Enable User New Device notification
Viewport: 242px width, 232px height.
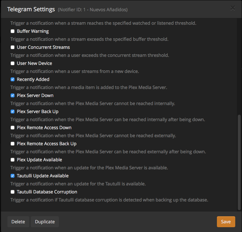pyautogui.click(x=13, y=64)
